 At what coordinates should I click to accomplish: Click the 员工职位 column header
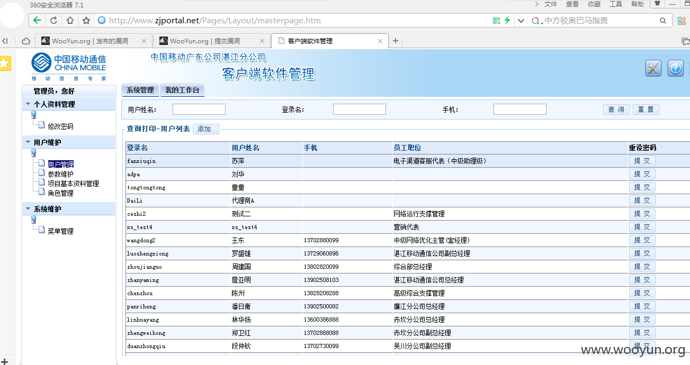click(x=510, y=148)
